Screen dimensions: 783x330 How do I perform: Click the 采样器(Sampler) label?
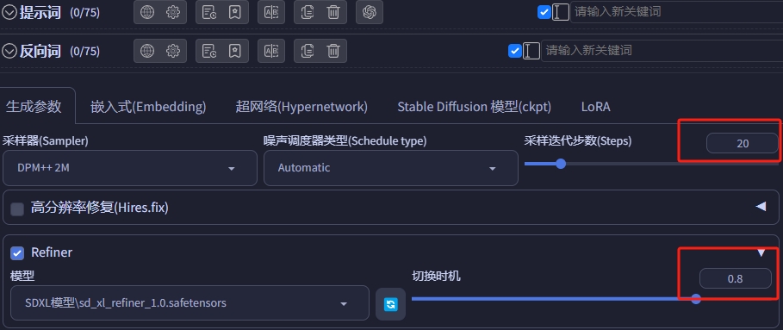[x=46, y=141]
